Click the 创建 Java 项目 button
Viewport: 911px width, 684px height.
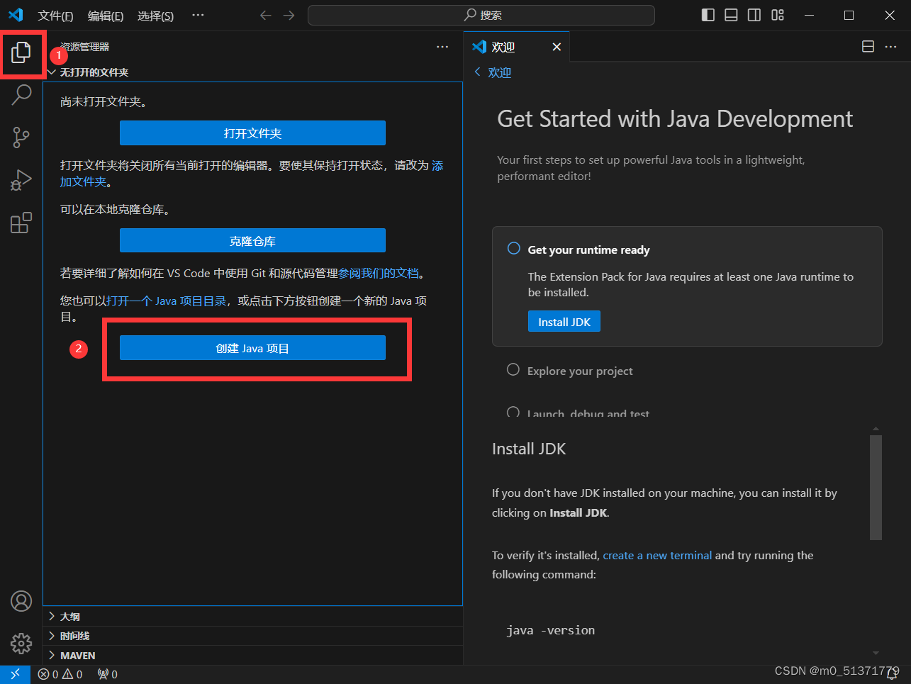(x=252, y=348)
